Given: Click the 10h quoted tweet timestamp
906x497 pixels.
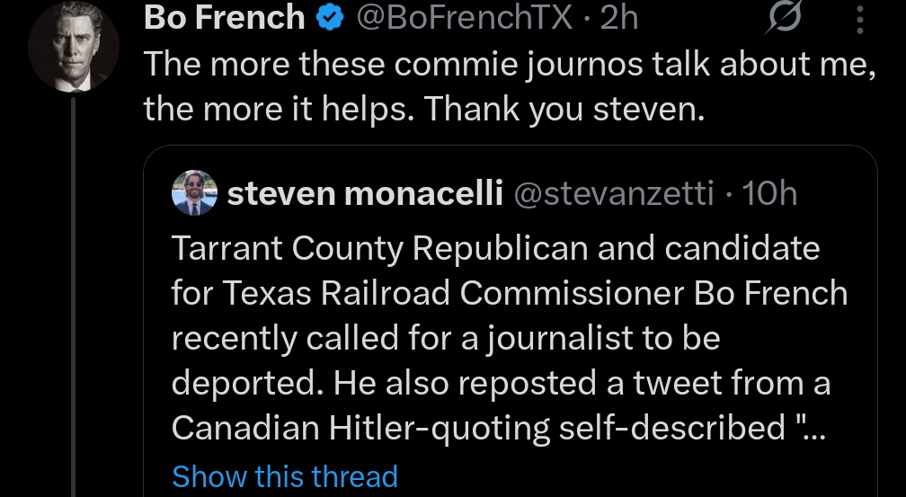Looking at the screenshot, I should (x=770, y=192).
